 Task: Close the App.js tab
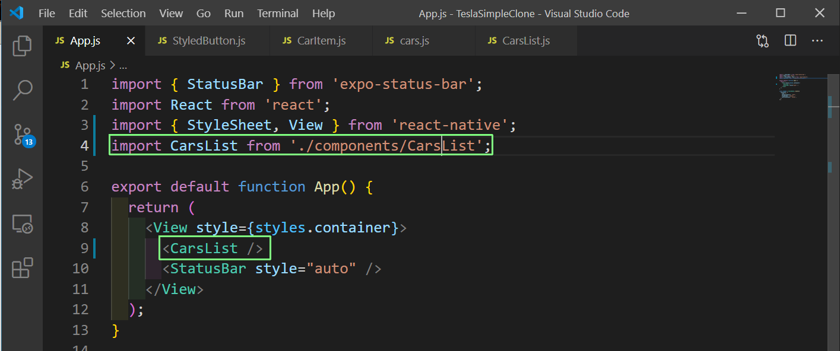131,41
